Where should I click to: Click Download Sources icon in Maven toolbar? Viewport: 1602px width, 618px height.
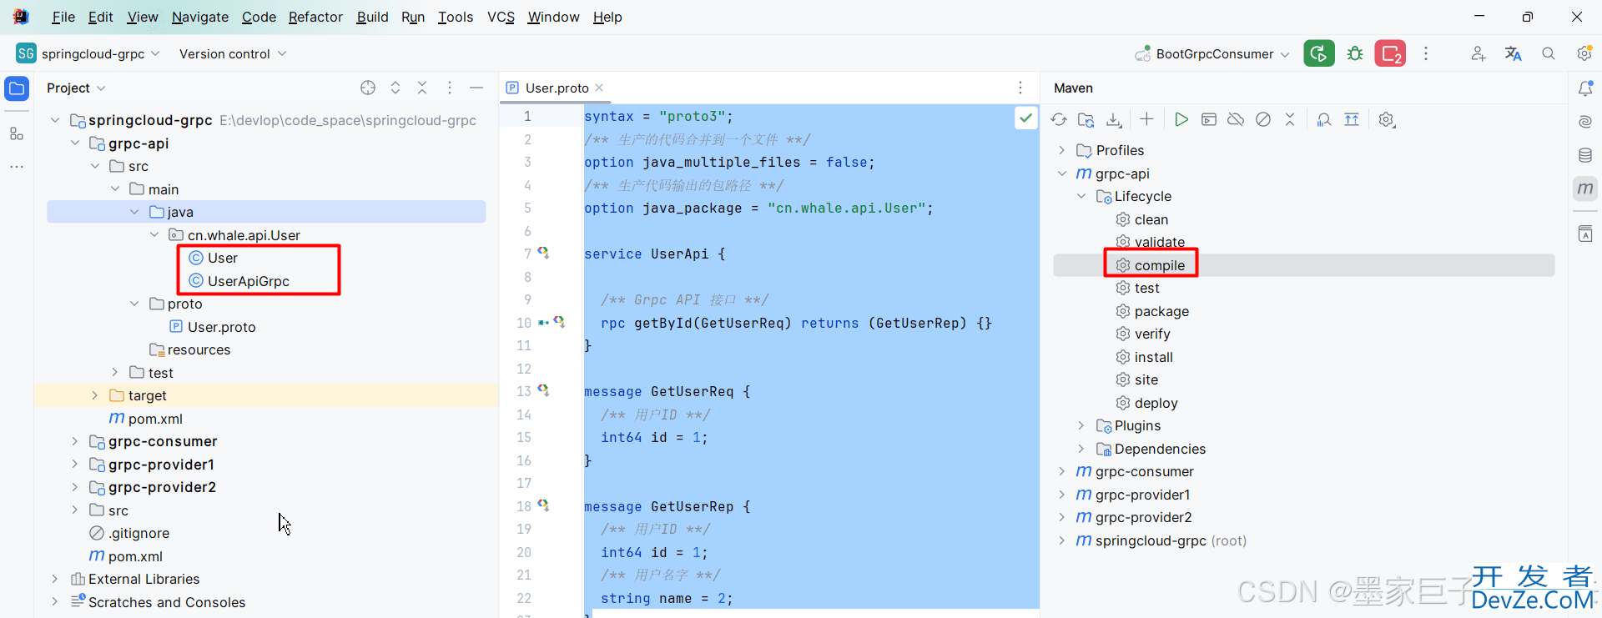click(x=1114, y=120)
